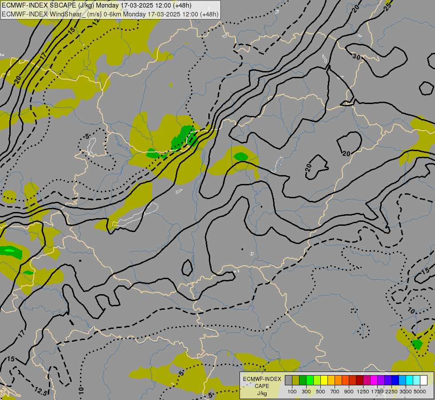This screenshot has height=400, width=435.
Task: Click the 1750 legend scale value
Action: click(377, 392)
